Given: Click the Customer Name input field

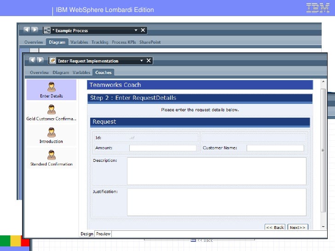Looking at the screenshot, I should tap(275, 148).
